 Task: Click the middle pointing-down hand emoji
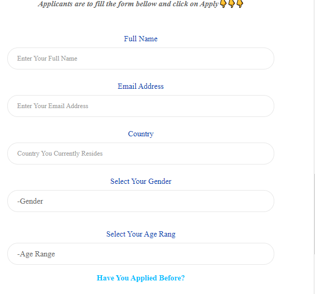click(231, 4)
